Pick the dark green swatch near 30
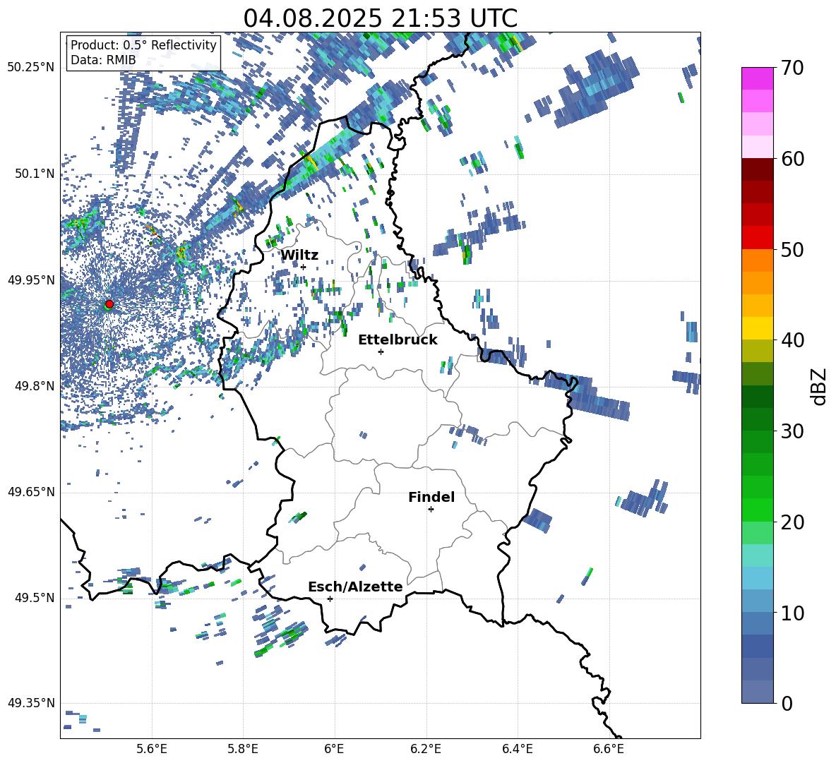 coord(757,419)
